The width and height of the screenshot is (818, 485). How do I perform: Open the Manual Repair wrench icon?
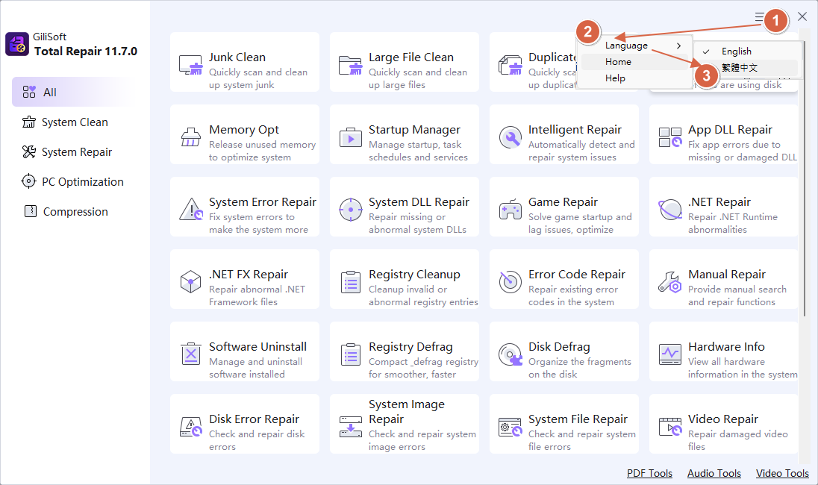pos(669,281)
